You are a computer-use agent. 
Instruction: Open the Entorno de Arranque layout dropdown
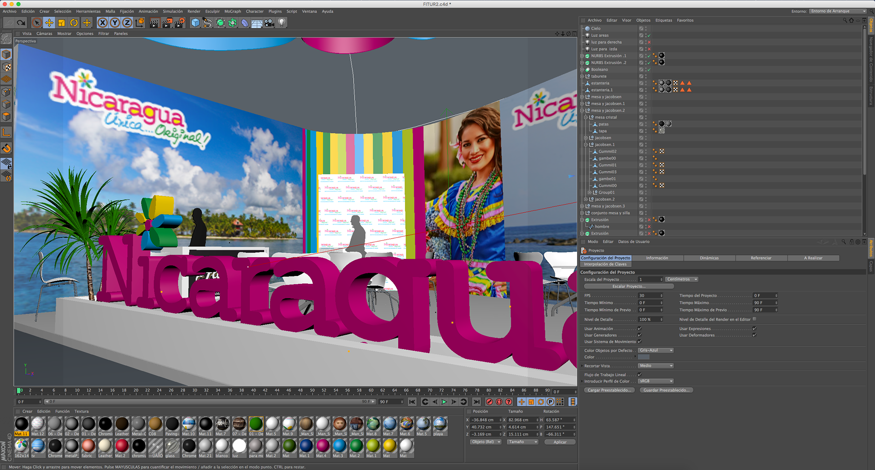pyautogui.click(x=838, y=11)
